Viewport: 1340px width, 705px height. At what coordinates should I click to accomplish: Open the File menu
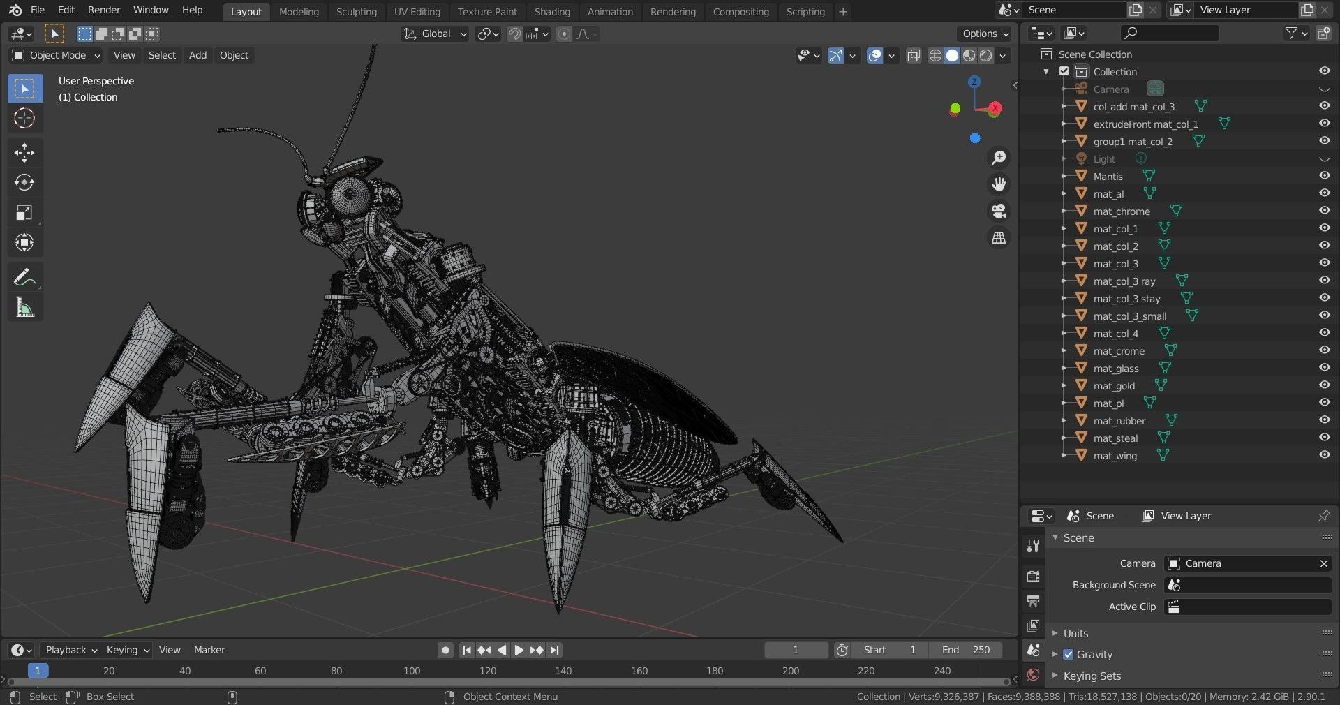click(38, 10)
